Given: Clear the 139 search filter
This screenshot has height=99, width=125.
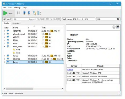Looking at the screenshot, I should (x=118, y=19).
